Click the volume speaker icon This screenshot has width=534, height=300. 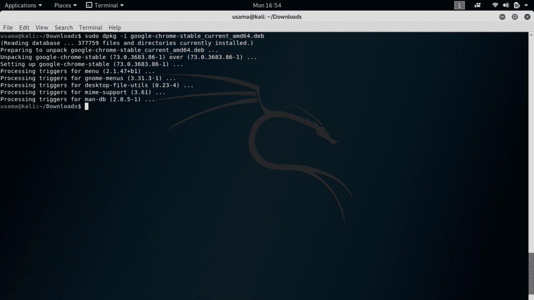click(x=506, y=6)
